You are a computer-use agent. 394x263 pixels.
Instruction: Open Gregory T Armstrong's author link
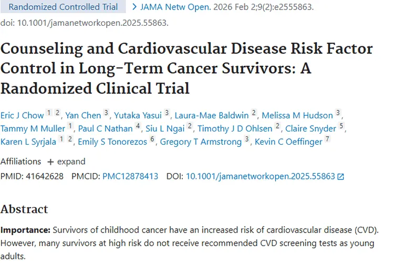(201, 142)
